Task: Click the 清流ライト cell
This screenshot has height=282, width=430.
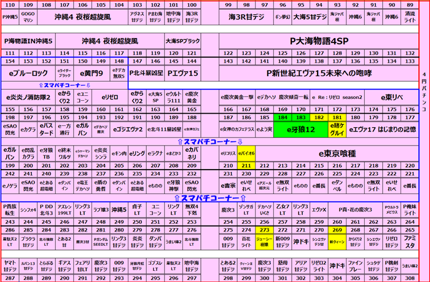Action: pyautogui.click(x=410, y=17)
